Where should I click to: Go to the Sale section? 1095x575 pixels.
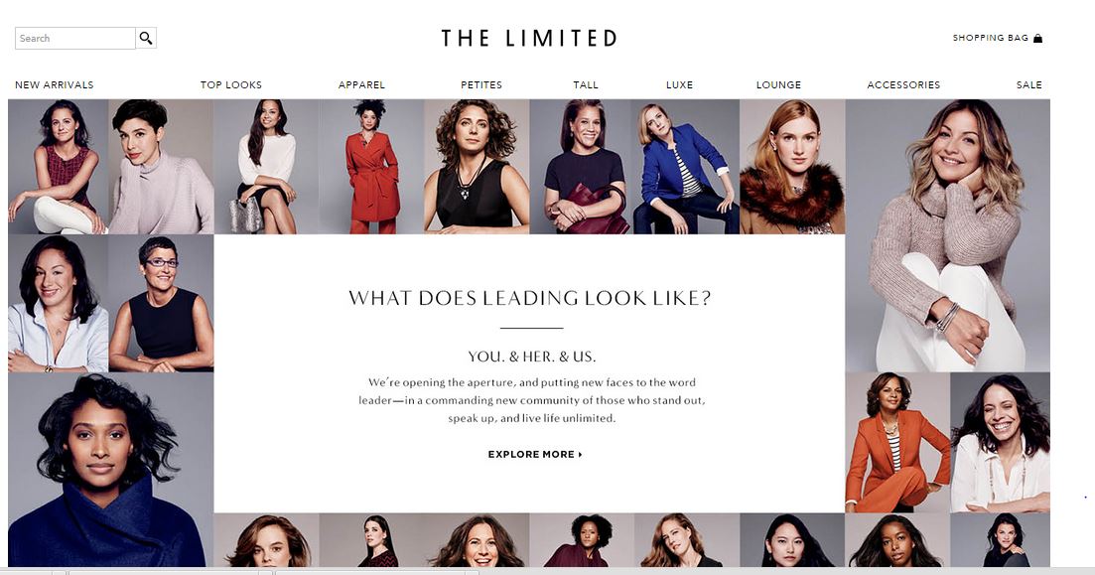(1029, 84)
